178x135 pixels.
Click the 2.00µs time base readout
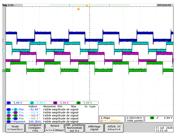[105, 118]
